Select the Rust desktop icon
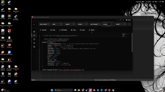This screenshot has height=92, width=165. pos(9,31)
